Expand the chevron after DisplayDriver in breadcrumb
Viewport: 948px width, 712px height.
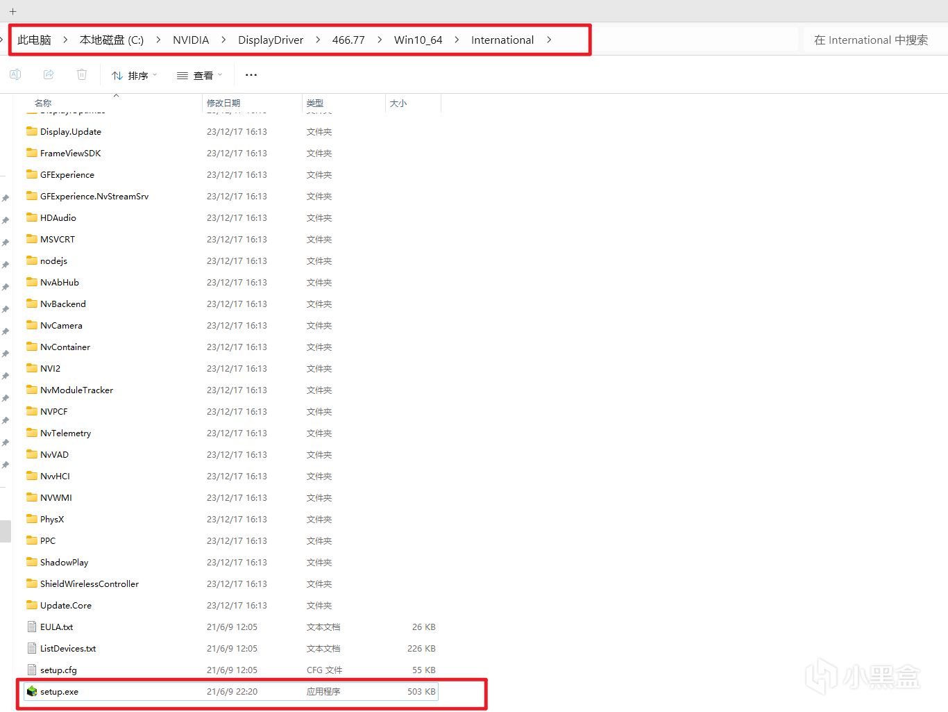coord(318,40)
